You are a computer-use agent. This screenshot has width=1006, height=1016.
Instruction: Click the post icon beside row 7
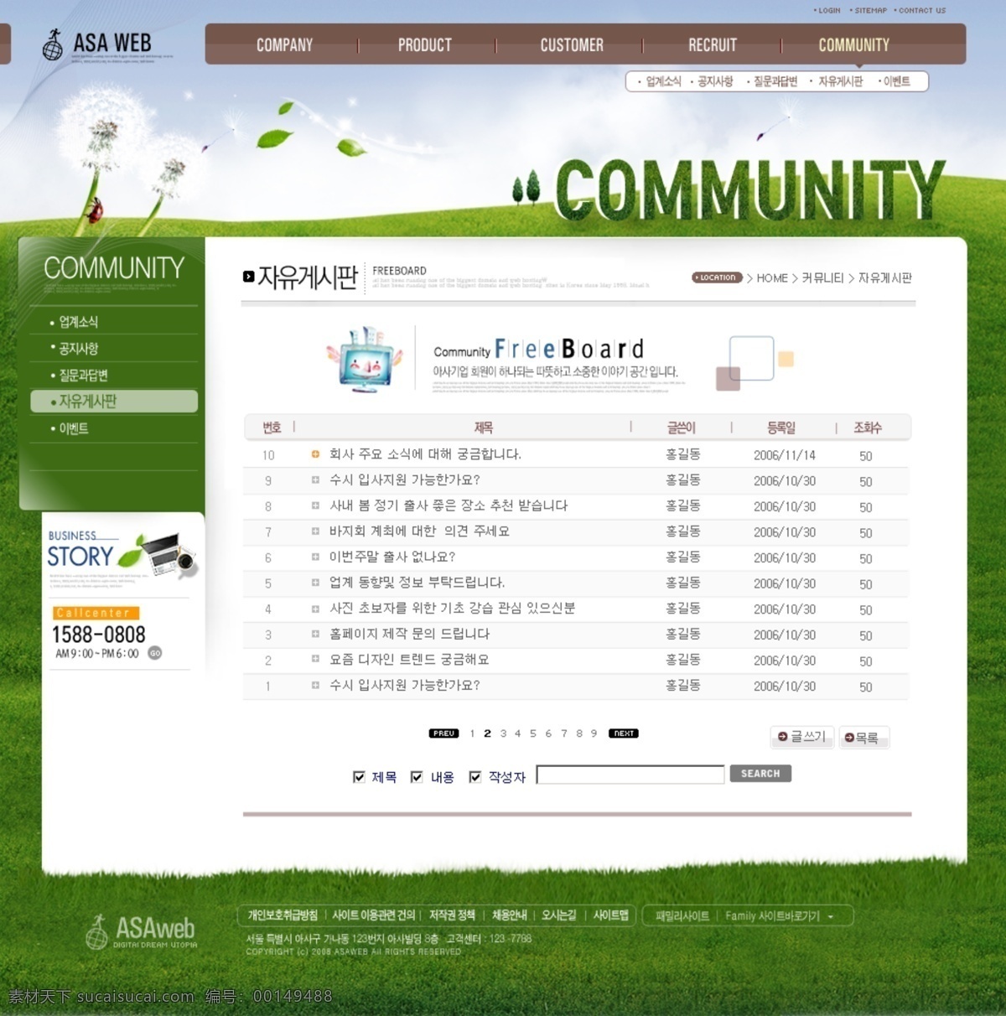[315, 531]
